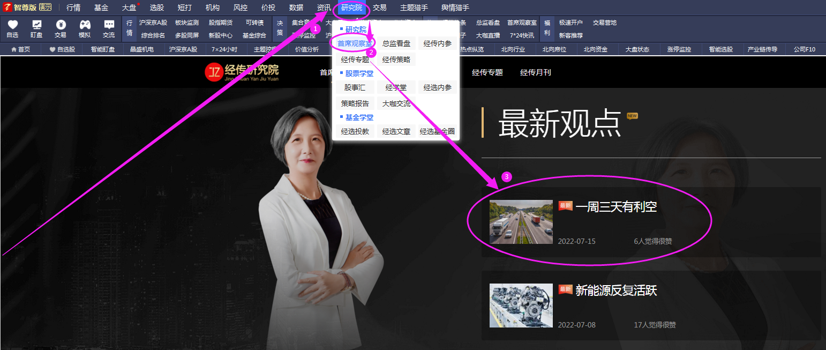Open the 价投 menu
The width and height of the screenshot is (826, 350).
click(268, 8)
